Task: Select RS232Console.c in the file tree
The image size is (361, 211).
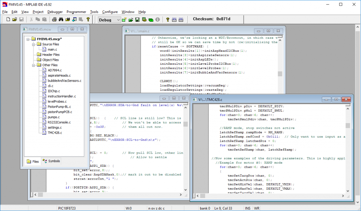Action: (x=59, y=122)
